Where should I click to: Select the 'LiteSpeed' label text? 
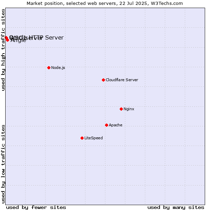(93, 138)
